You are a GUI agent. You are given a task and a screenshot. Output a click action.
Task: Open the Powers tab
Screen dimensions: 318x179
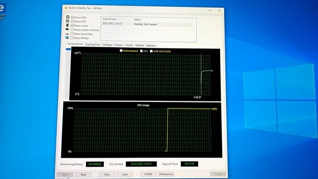coord(119,45)
